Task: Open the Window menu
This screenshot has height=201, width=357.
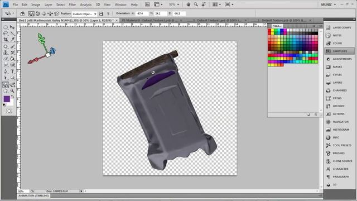Action: (x=120, y=4)
